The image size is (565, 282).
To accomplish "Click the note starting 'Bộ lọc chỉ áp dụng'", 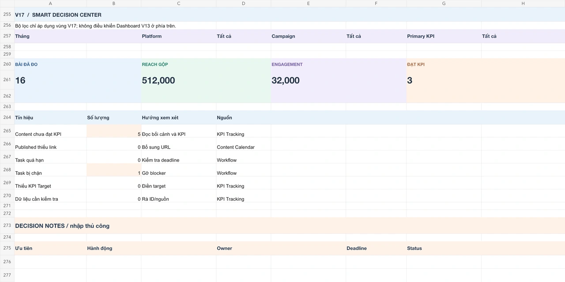I will (x=95, y=26).
